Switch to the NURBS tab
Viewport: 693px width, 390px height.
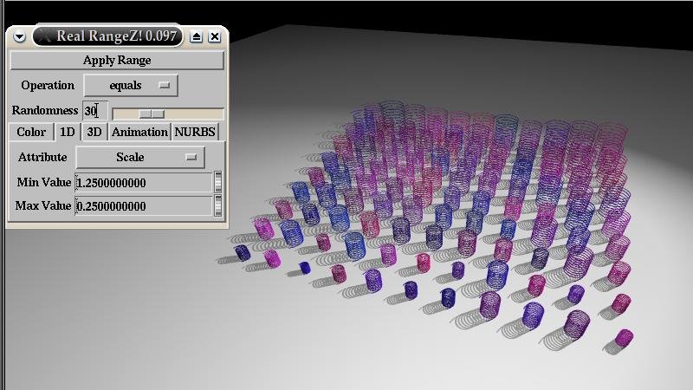(x=194, y=132)
